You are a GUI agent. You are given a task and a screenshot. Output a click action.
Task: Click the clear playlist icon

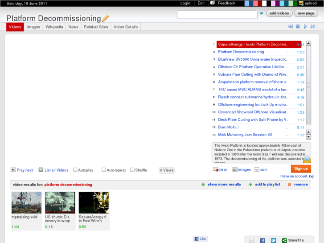[x=216, y=169]
